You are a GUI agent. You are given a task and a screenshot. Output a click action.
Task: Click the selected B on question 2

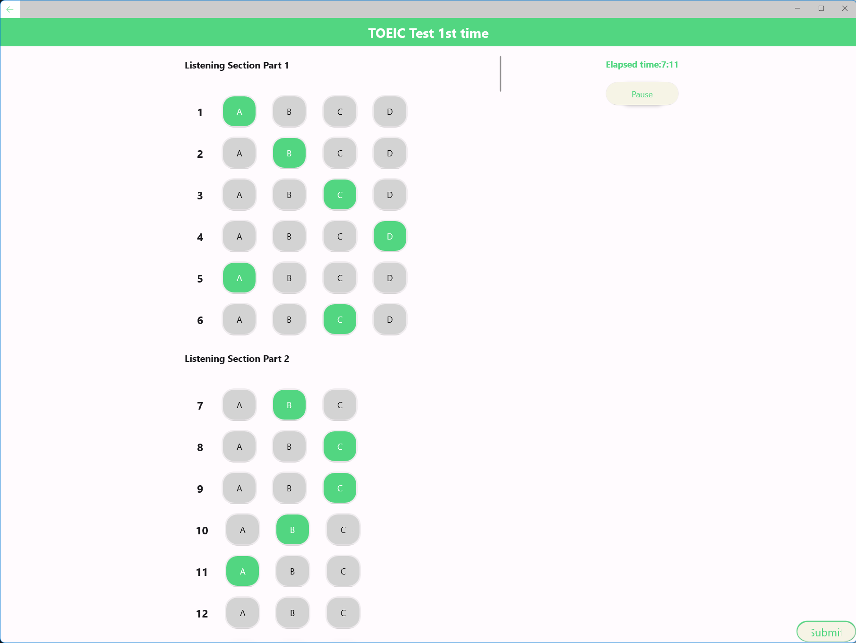289,154
